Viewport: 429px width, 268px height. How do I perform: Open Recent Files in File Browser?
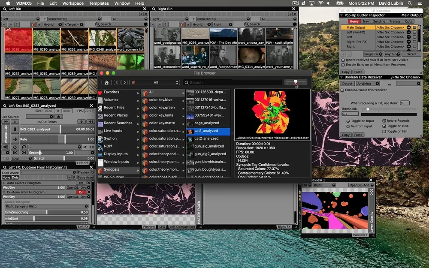pyautogui.click(x=118, y=108)
